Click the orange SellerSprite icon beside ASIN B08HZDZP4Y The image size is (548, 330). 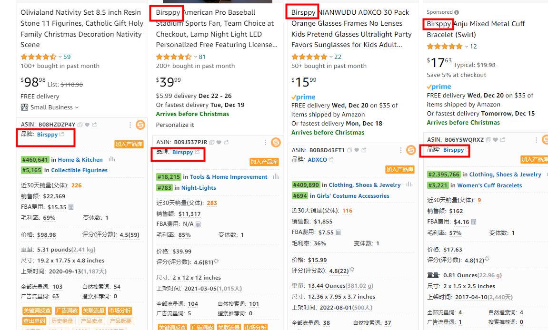[x=140, y=125]
